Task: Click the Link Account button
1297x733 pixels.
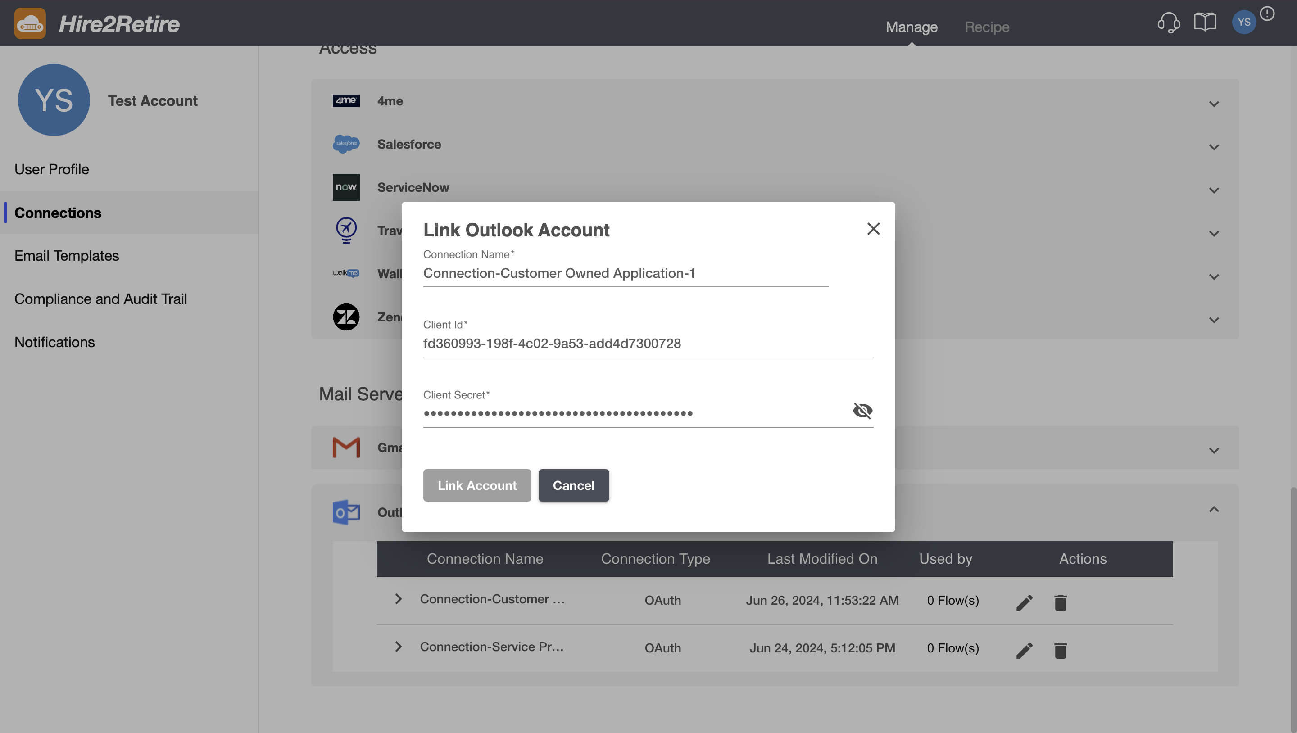Action: (476, 485)
